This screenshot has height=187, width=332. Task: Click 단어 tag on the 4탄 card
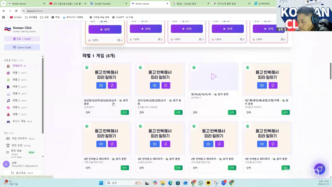coord(88,168)
